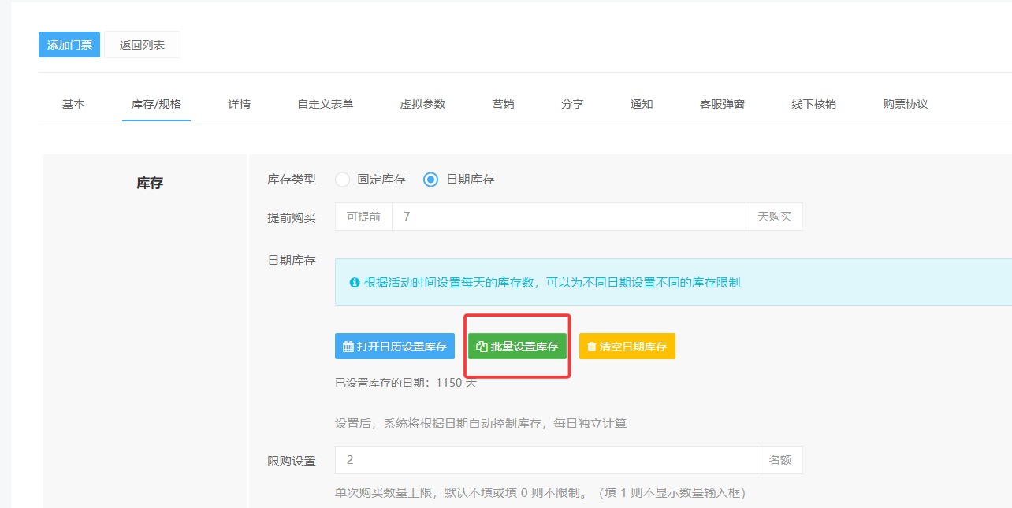Select the 固定库存 radio option
This screenshot has height=508, width=1012.
(x=343, y=180)
